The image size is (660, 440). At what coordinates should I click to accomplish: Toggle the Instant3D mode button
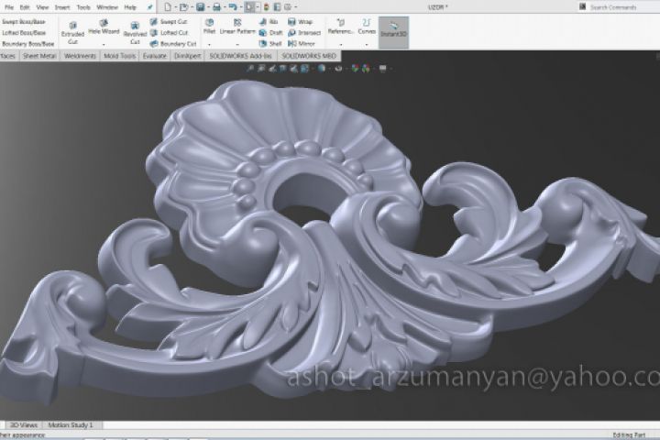(x=393, y=31)
